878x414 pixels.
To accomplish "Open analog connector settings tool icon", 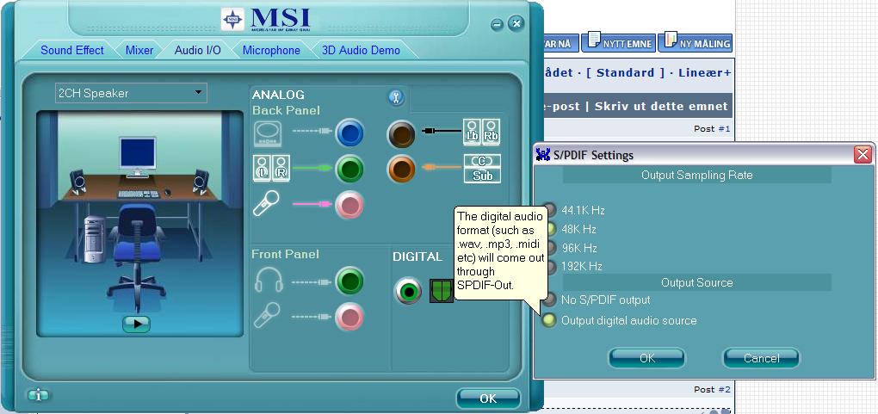I will (x=397, y=97).
